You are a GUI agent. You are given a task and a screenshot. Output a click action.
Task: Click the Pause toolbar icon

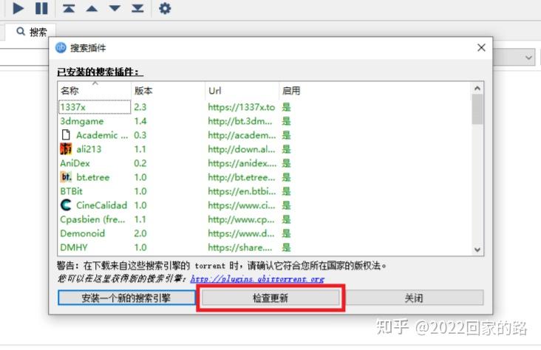[41, 8]
